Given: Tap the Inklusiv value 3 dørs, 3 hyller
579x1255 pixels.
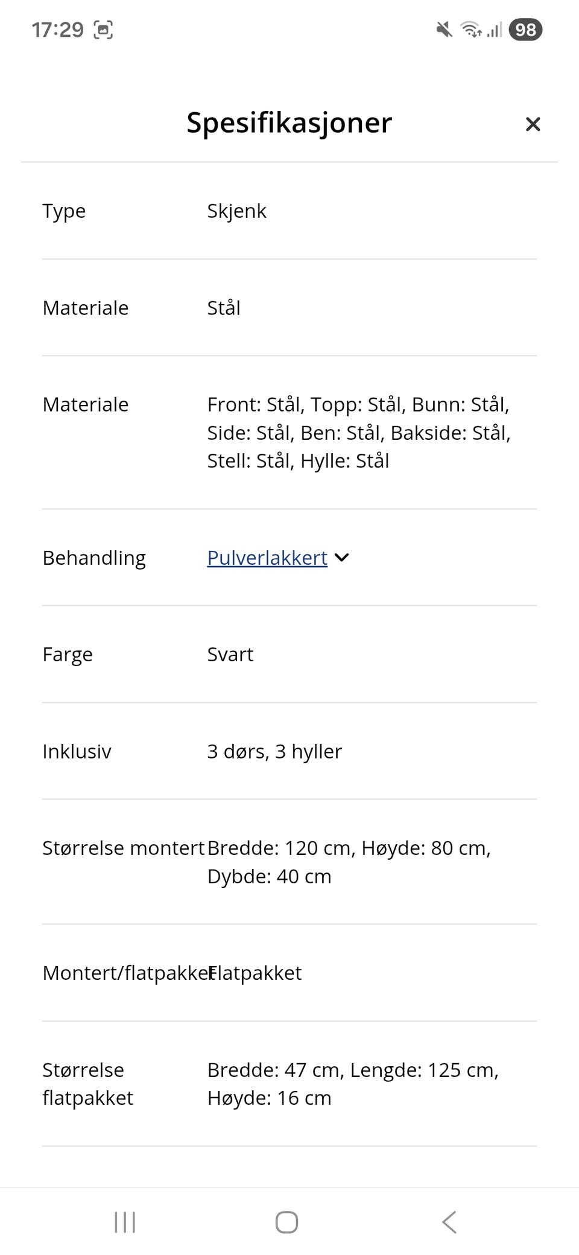Looking at the screenshot, I should 274,751.
